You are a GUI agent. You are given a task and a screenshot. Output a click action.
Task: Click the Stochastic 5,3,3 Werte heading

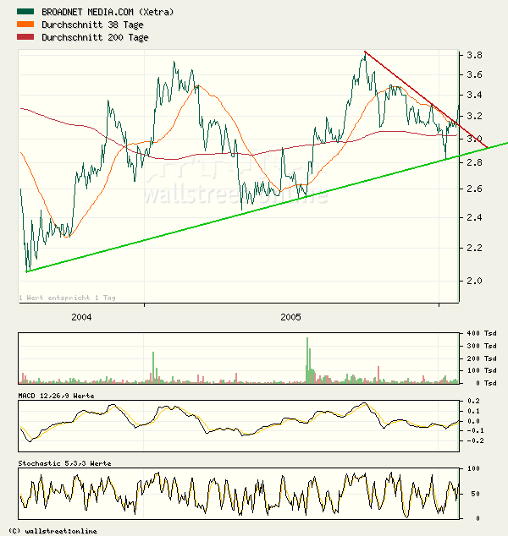[64, 463]
